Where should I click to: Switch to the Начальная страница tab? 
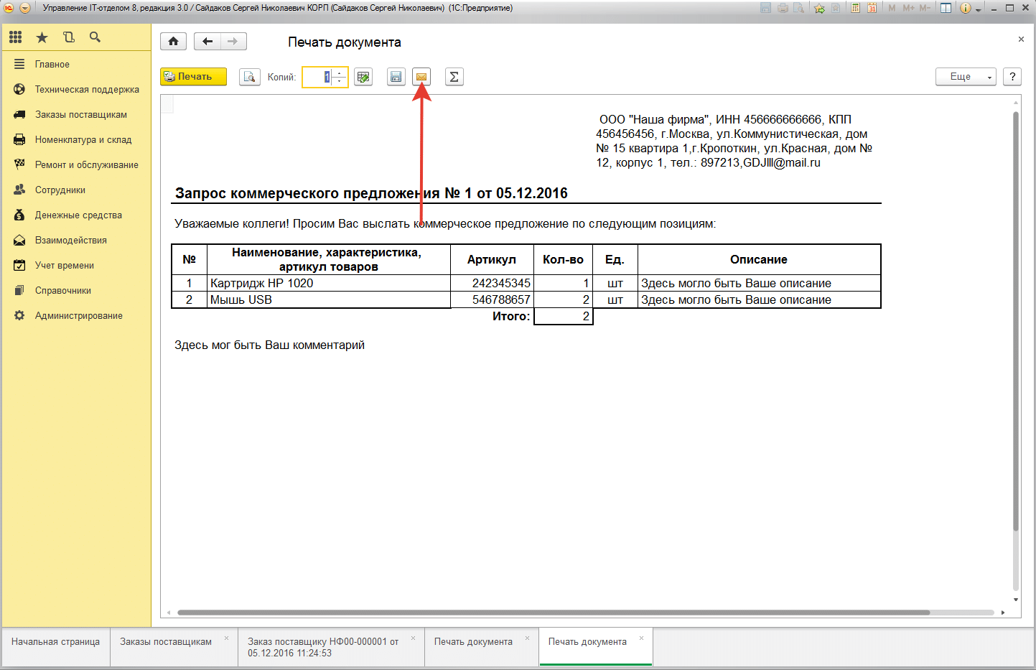(x=55, y=642)
